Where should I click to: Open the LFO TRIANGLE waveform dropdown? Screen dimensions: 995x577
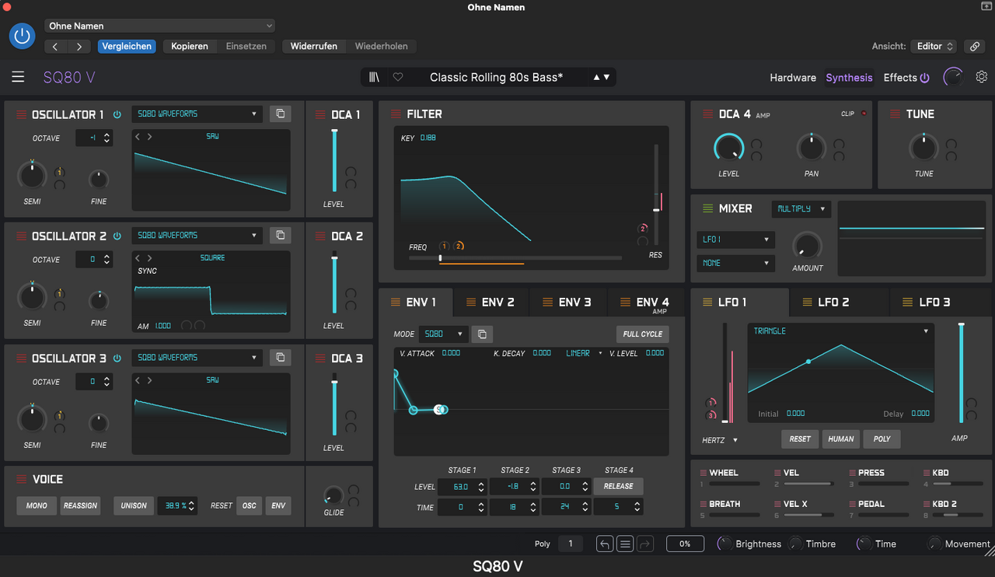point(841,331)
